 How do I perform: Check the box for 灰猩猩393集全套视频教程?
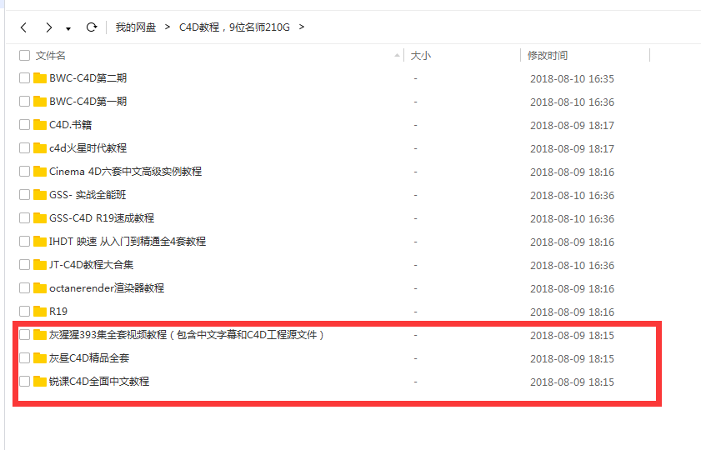click(x=24, y=335)
